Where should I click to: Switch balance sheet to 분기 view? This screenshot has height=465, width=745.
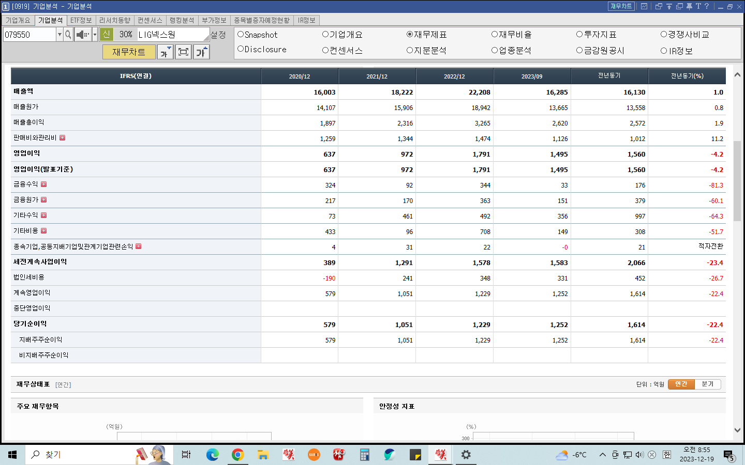(707, 384)
